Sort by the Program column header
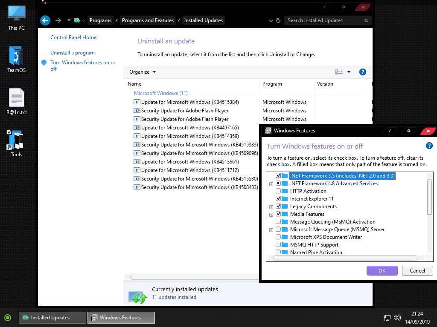The width and height of the screenshot is (437, 327). point(287,84)
